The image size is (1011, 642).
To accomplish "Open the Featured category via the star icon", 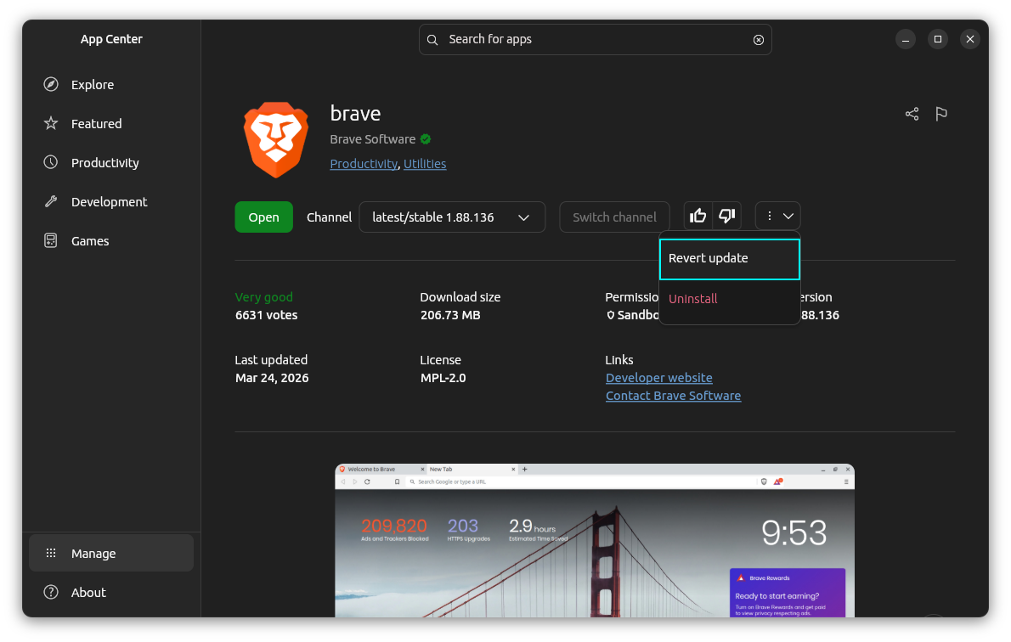I will pyautogui.click(x=52, y=123).
